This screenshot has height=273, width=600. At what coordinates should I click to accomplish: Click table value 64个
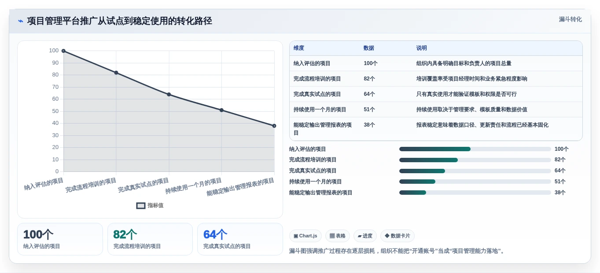(x=369, y=94)
